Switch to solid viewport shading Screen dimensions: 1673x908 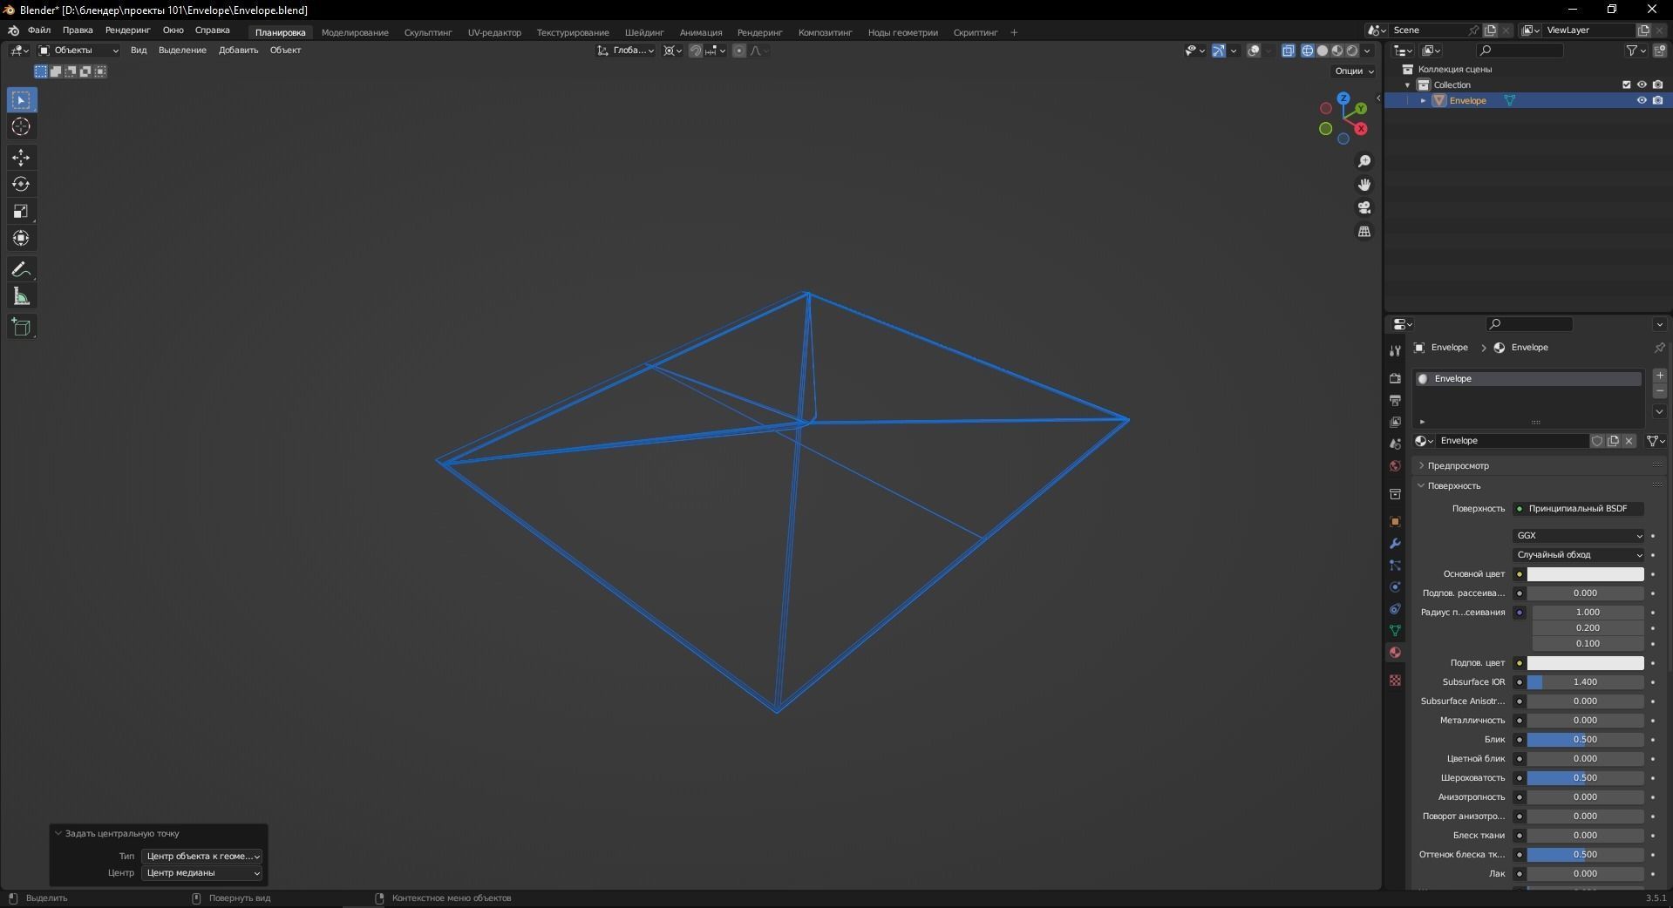pos(1323,51)
